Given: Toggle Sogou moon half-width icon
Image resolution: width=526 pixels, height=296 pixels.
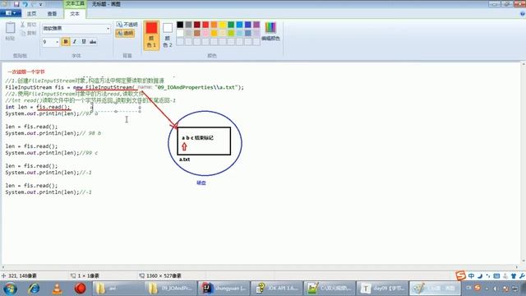Looking at the screenshot, I should point(480,276).
